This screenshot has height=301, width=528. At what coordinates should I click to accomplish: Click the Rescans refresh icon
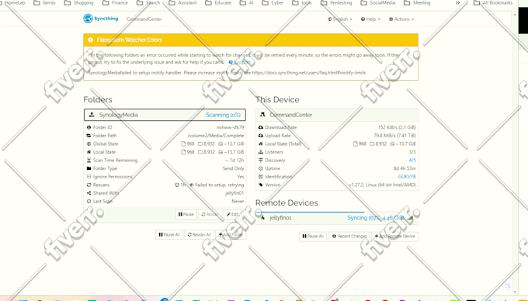pos(89,185)
